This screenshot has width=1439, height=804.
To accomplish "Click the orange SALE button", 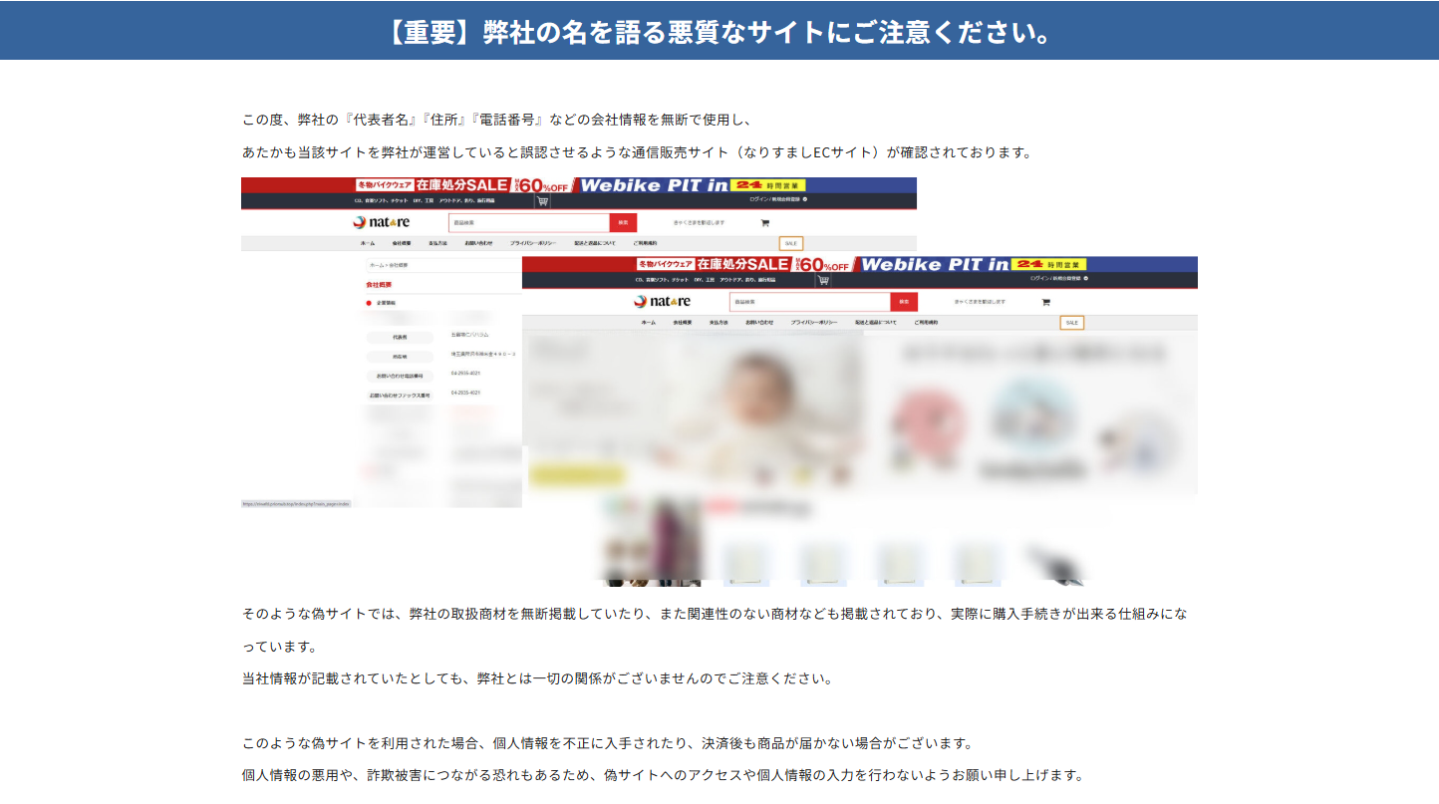I will pyautogui.click(x=789, y=242).
